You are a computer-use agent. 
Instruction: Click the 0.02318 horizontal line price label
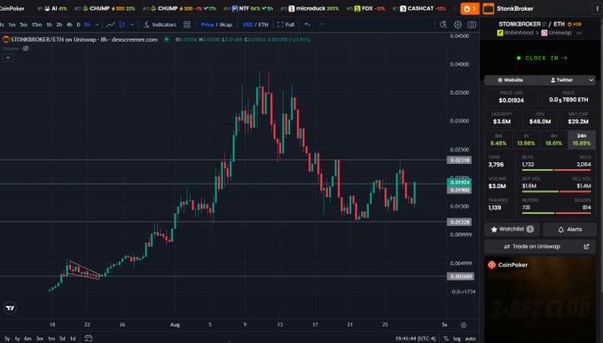click(x=459, y=160)
